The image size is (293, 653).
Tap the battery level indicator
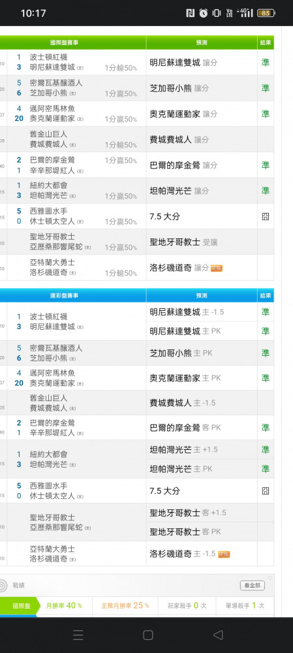pos(266,13)
